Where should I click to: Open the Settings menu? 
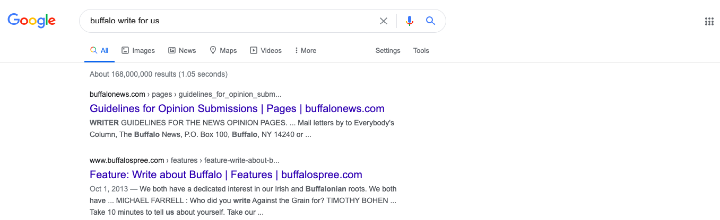coord(388,51)
